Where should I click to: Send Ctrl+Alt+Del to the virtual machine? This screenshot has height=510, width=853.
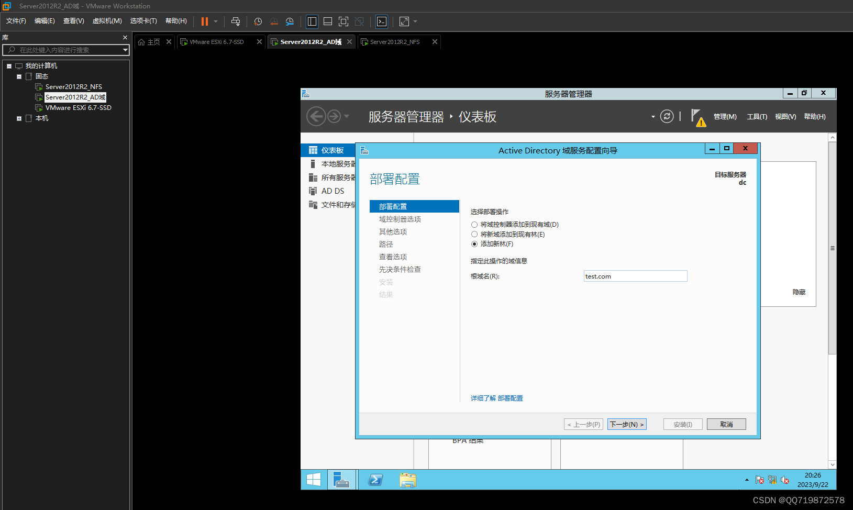236,21
